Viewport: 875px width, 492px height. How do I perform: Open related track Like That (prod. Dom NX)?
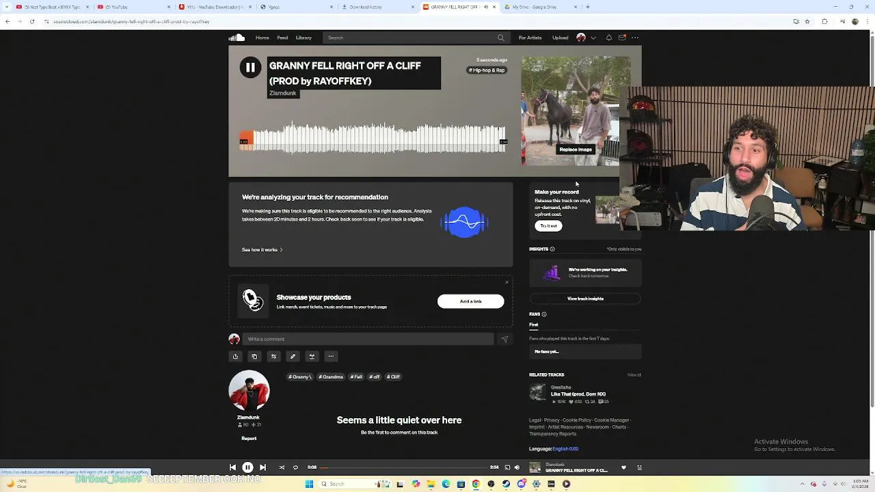tap(578, 394)
